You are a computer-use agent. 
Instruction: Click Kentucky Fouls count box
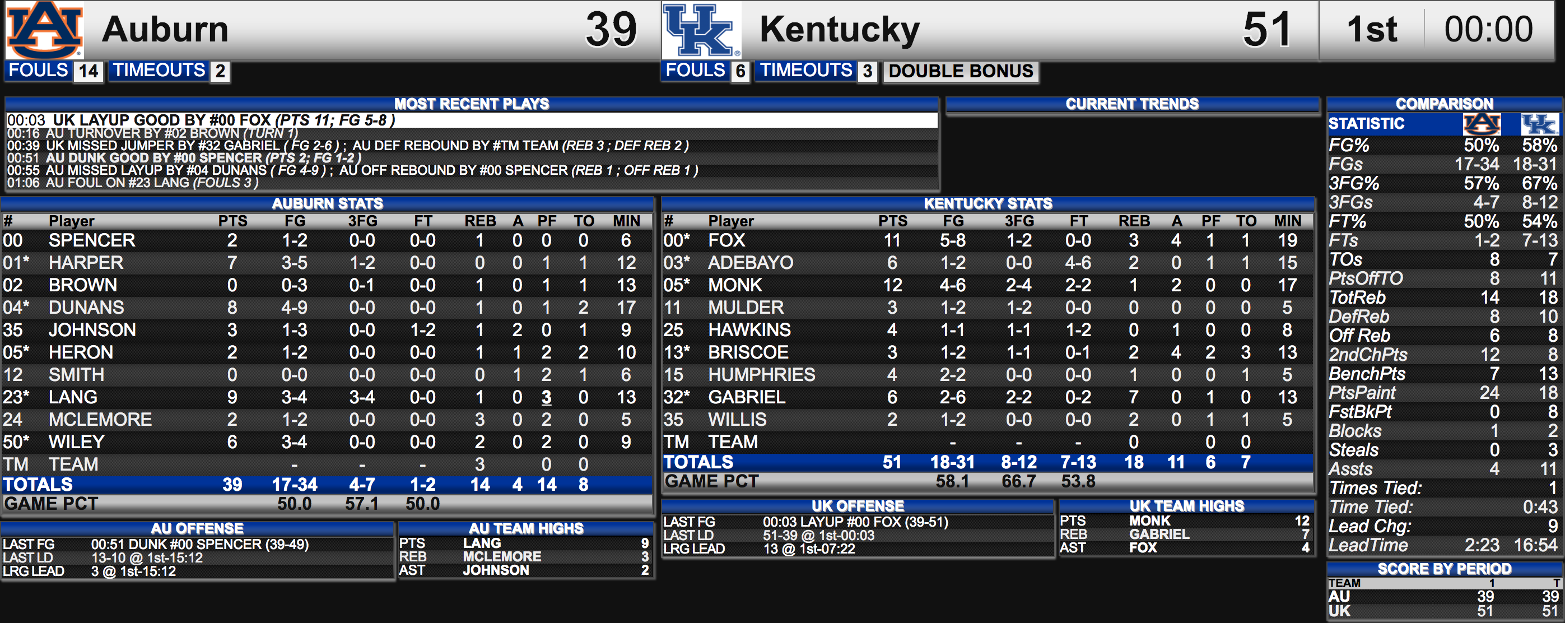point(739,71)
